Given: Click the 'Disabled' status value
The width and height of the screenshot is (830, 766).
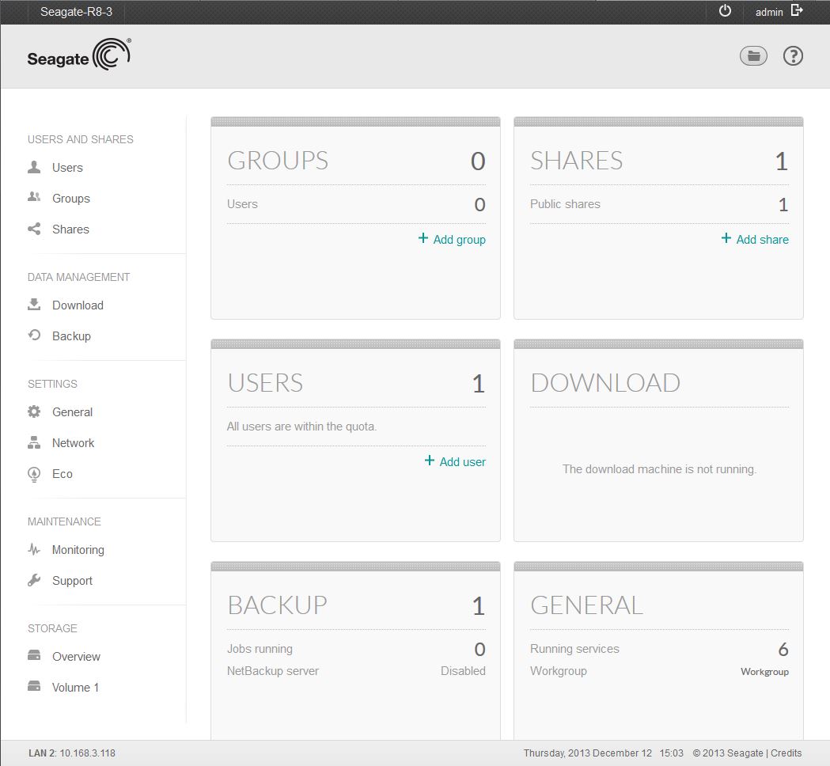Looking at the screenshot, I should 463,671.
